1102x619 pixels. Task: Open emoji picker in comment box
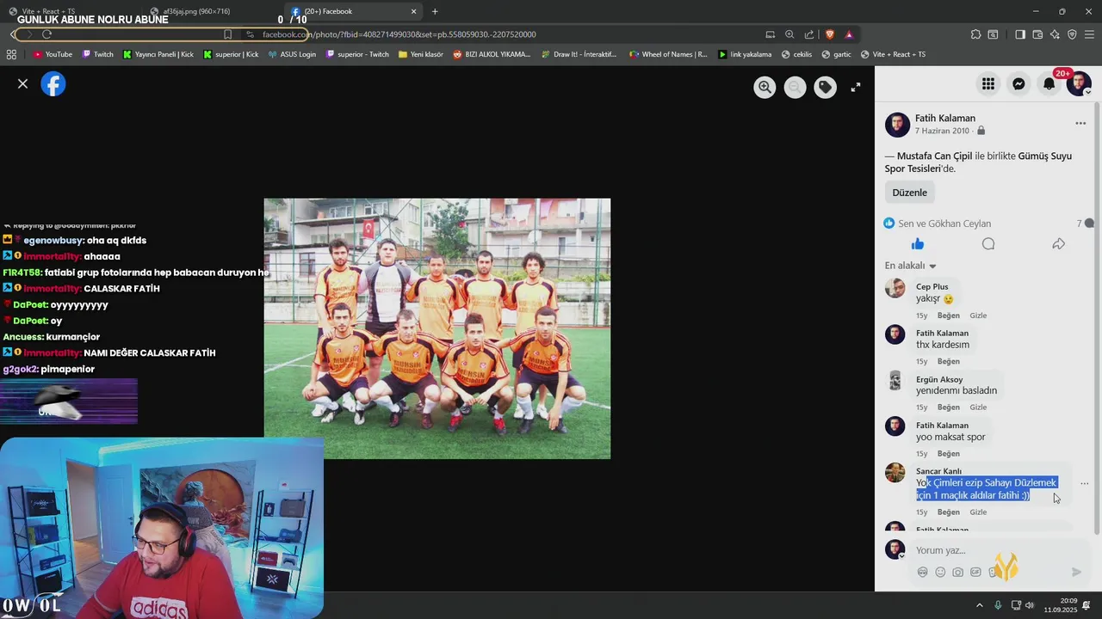(940, 573)
